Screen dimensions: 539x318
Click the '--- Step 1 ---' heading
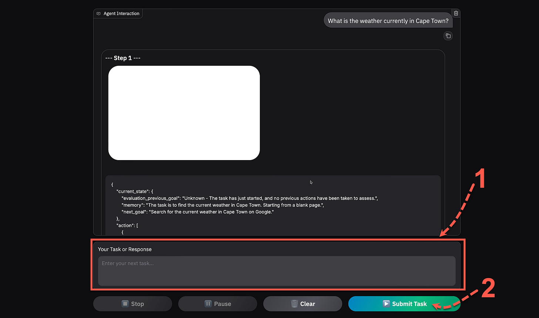[123, 58]
